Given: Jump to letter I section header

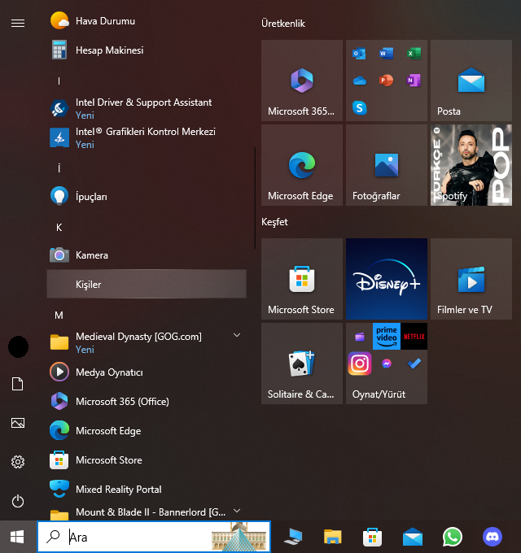Looking at the screenshot, I should point(59,81).
